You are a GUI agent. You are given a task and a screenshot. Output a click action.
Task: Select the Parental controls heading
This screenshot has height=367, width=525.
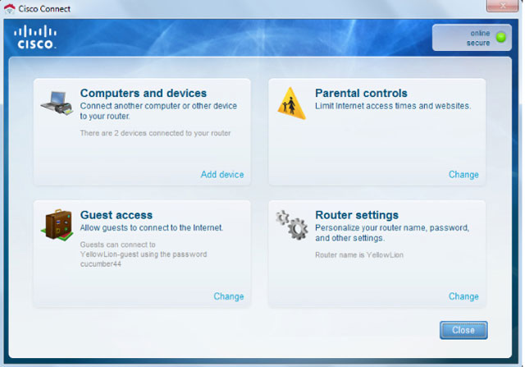click(361, 93)
